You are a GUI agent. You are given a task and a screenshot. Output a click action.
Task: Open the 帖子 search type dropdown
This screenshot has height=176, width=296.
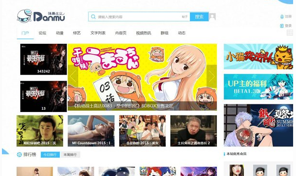pos(185,17)
